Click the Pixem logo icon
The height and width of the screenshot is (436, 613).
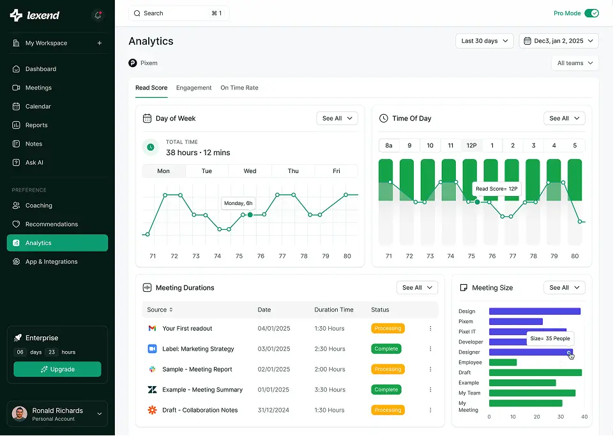click(x=133, y=63)
